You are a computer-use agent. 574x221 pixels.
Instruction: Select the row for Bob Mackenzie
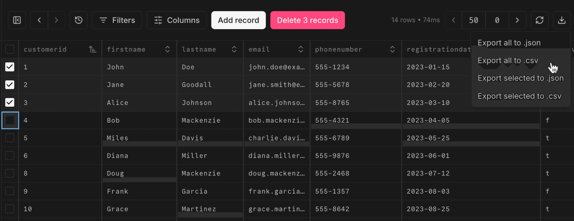(x=10, y=120)
